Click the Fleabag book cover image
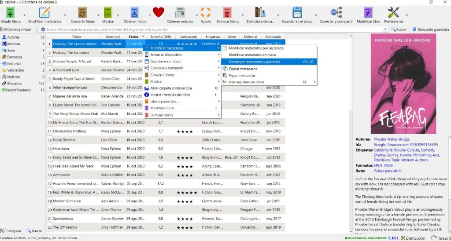Screen dimensions: 451x241 [397, 84]
